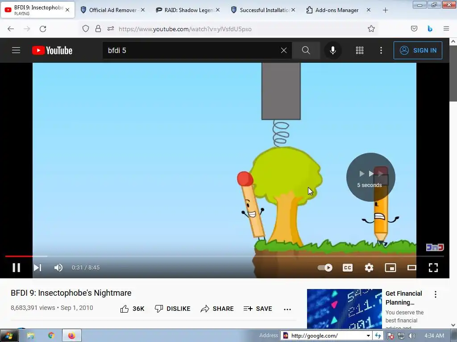
Task: Close the Add-ons Manager tab
Action: click(x=368, y=10)
